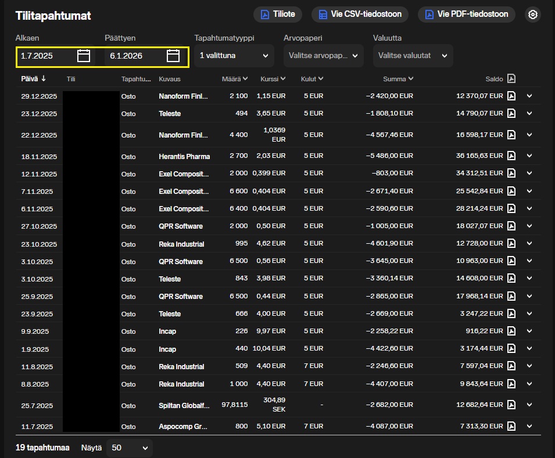Viewport: 555px width, 458px height.
Task: Open the Valitse valuutat dropdown
Action: 413,56
